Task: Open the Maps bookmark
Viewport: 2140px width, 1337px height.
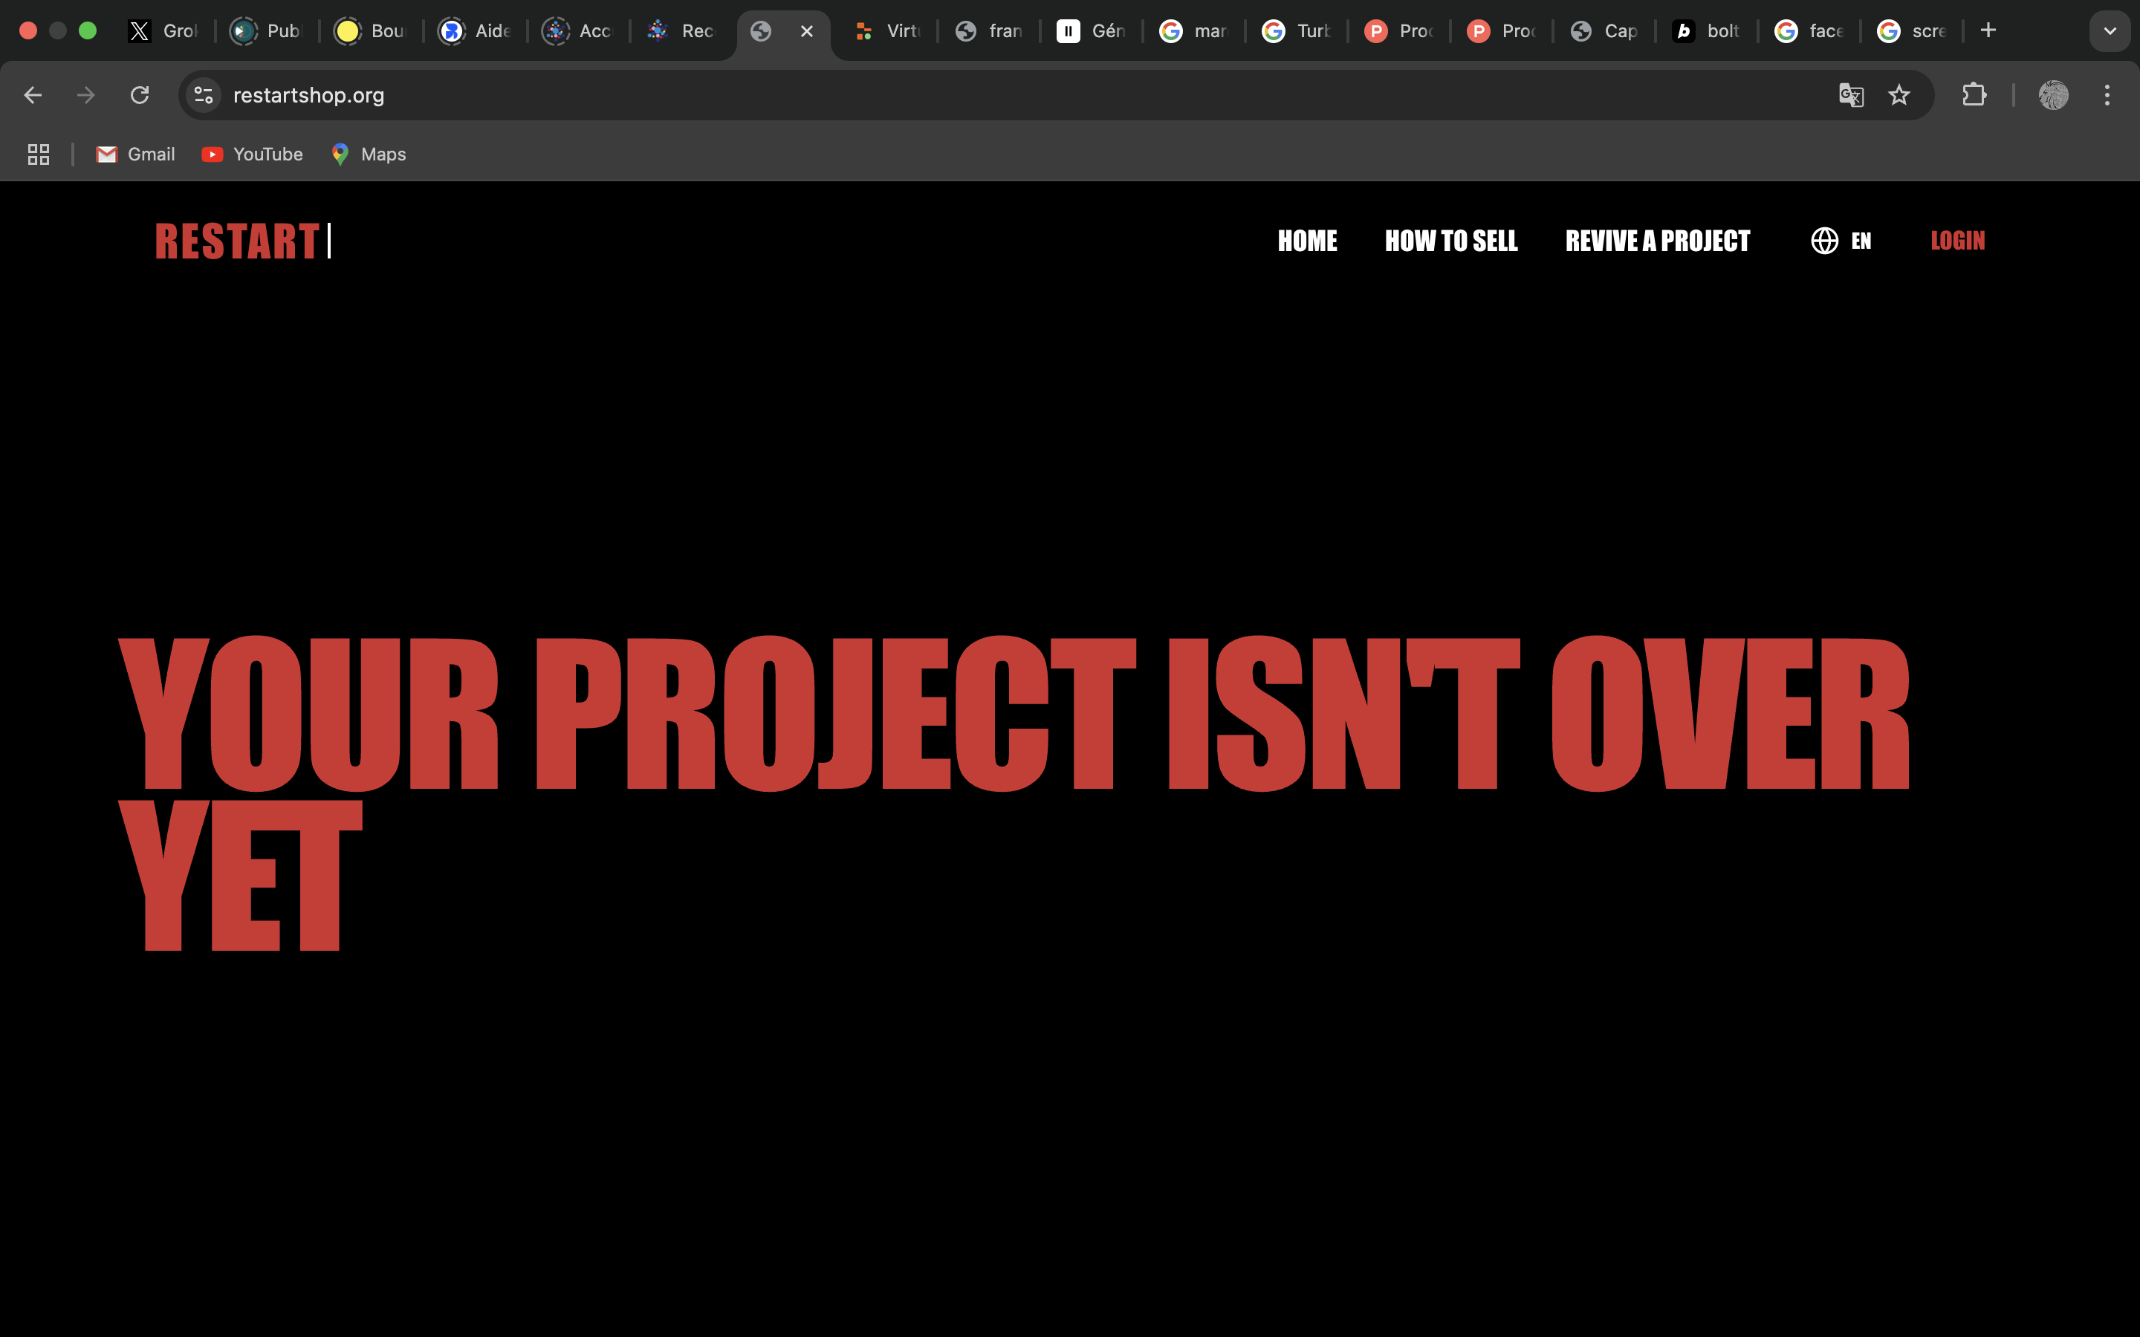Action: [x=368, y=154]
